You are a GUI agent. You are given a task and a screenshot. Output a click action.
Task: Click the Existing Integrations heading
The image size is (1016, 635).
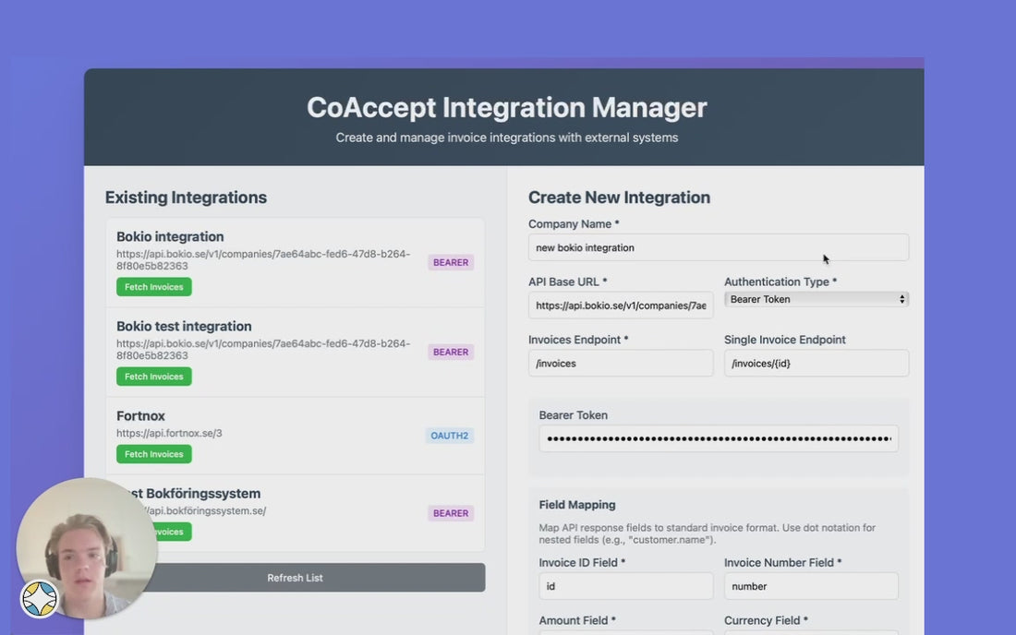[x=186, y=198]
